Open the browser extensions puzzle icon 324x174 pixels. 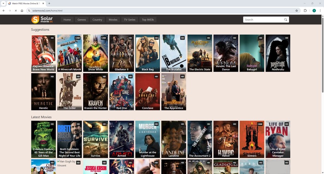tap(305, 10)
